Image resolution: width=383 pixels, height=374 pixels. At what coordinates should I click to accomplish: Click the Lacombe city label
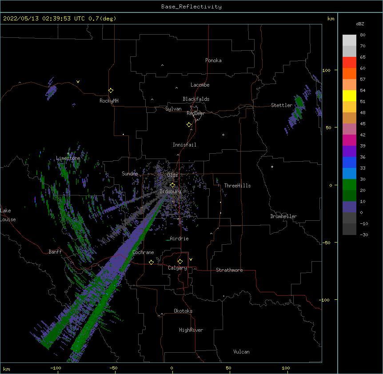click(x=200, y=85)
